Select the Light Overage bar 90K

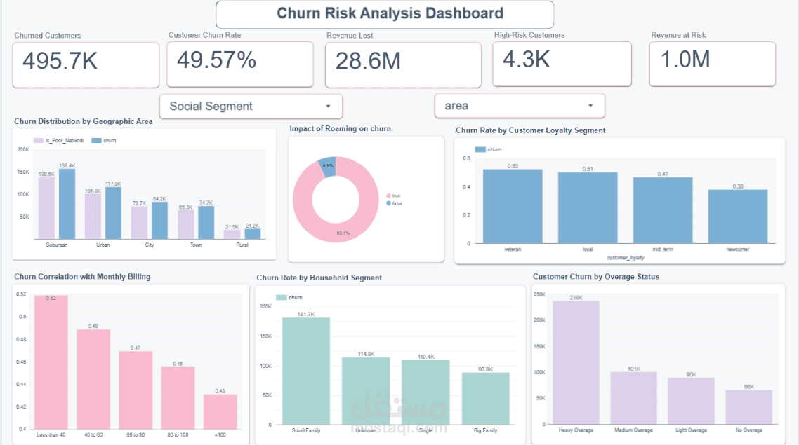tap(691, 401)
